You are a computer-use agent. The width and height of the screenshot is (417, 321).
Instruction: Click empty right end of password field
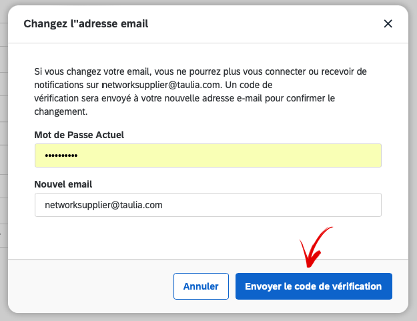tap(346, 155)
